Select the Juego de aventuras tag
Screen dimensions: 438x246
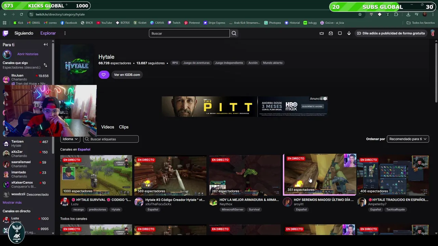tap(196, 63)
